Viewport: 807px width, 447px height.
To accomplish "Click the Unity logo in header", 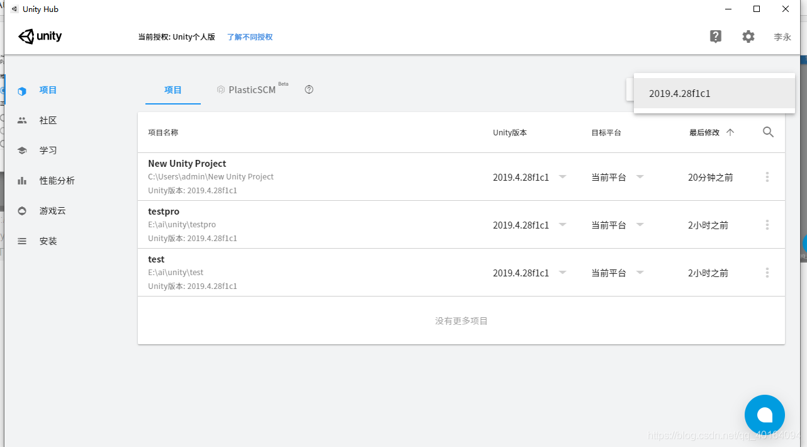I will 40,37.
